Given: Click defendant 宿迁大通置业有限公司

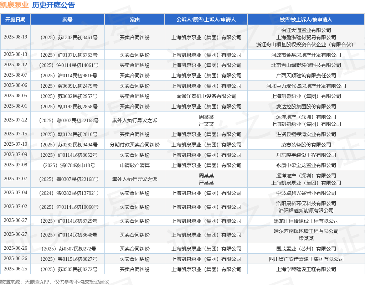Looking at the screenshot, I should [x=306, y=30].
